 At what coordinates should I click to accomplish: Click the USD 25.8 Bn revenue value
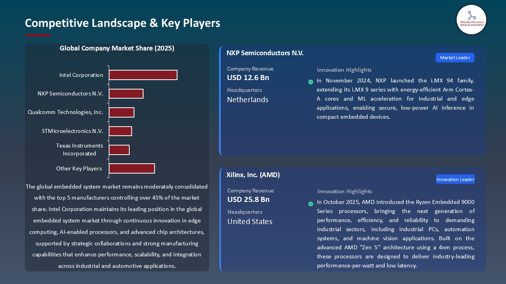(248, 200)
